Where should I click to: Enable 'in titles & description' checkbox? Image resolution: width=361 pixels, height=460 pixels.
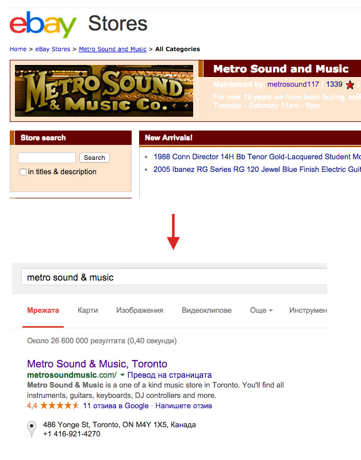[23, 172]
